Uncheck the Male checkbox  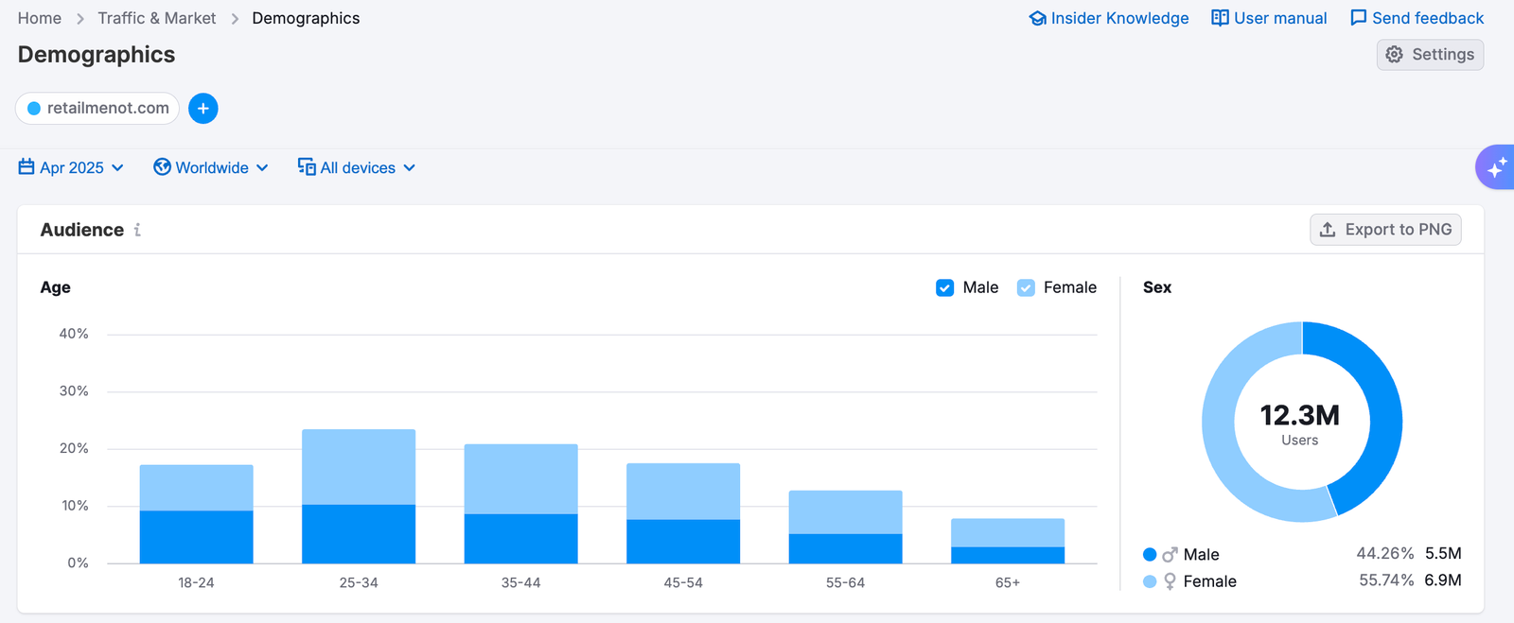(944, 287)
